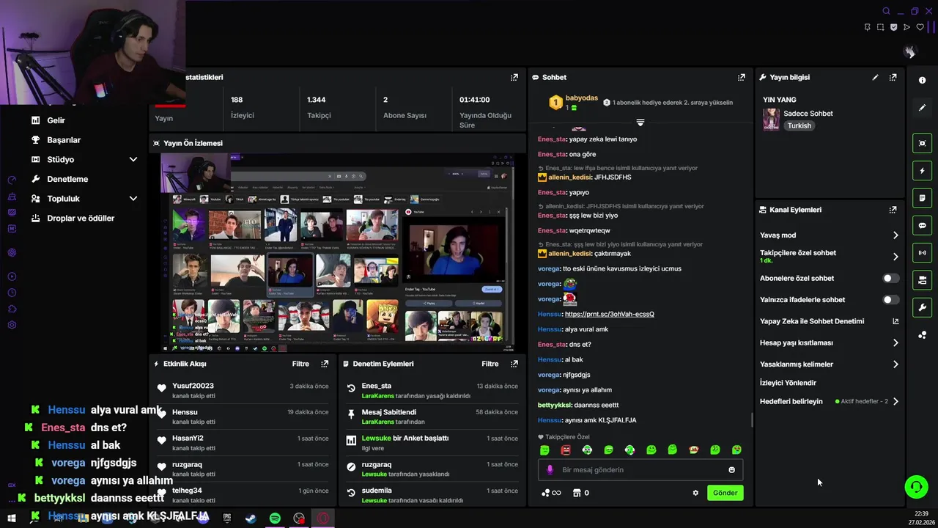This screenshot has width=938, height=528.
Task: Click the Turkish language tag
Action: (799, 125)
